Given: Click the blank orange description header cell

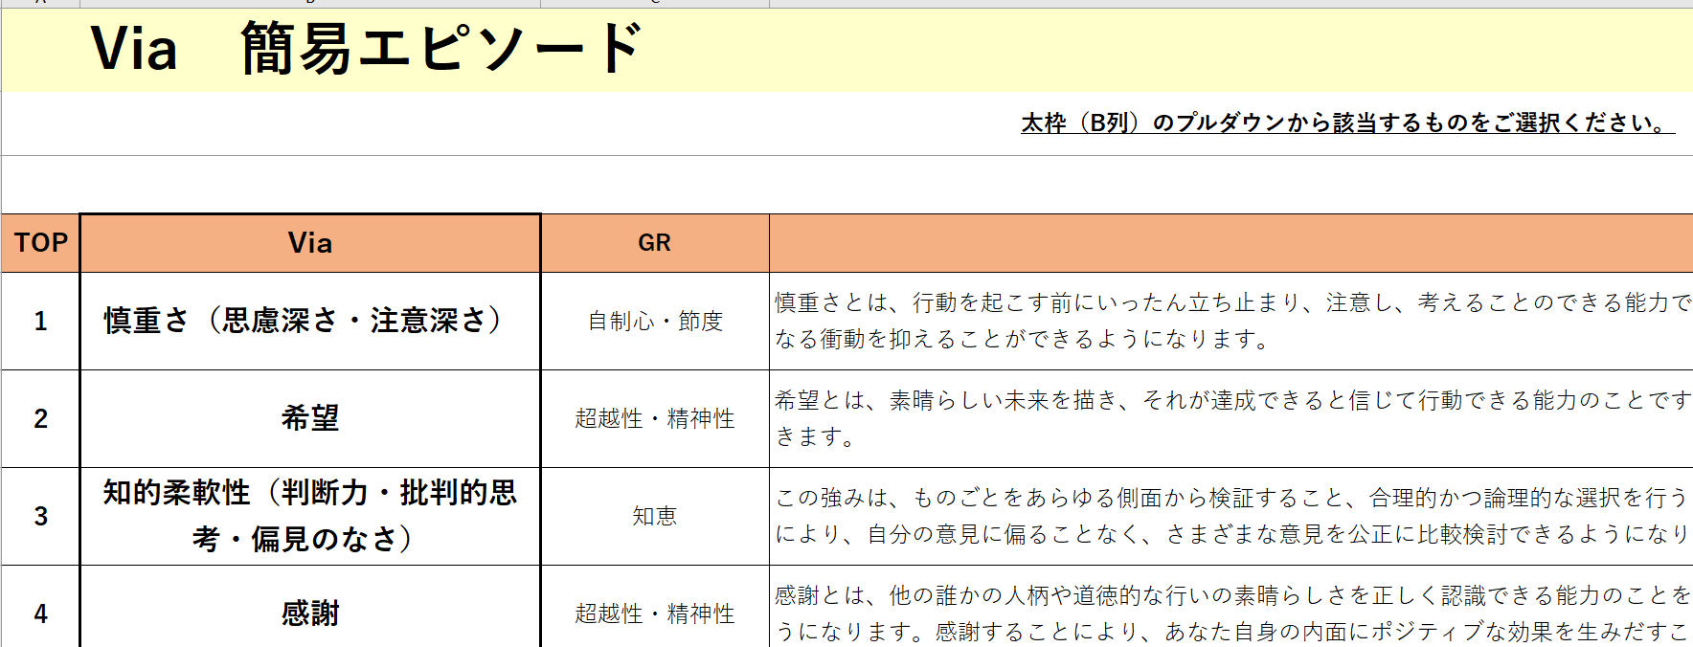Looking at the screenshot, I should coord(1230,243).
